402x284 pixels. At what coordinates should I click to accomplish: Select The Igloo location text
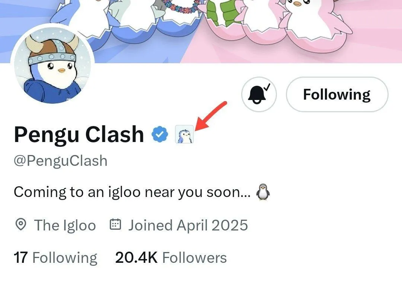(65, 225)
